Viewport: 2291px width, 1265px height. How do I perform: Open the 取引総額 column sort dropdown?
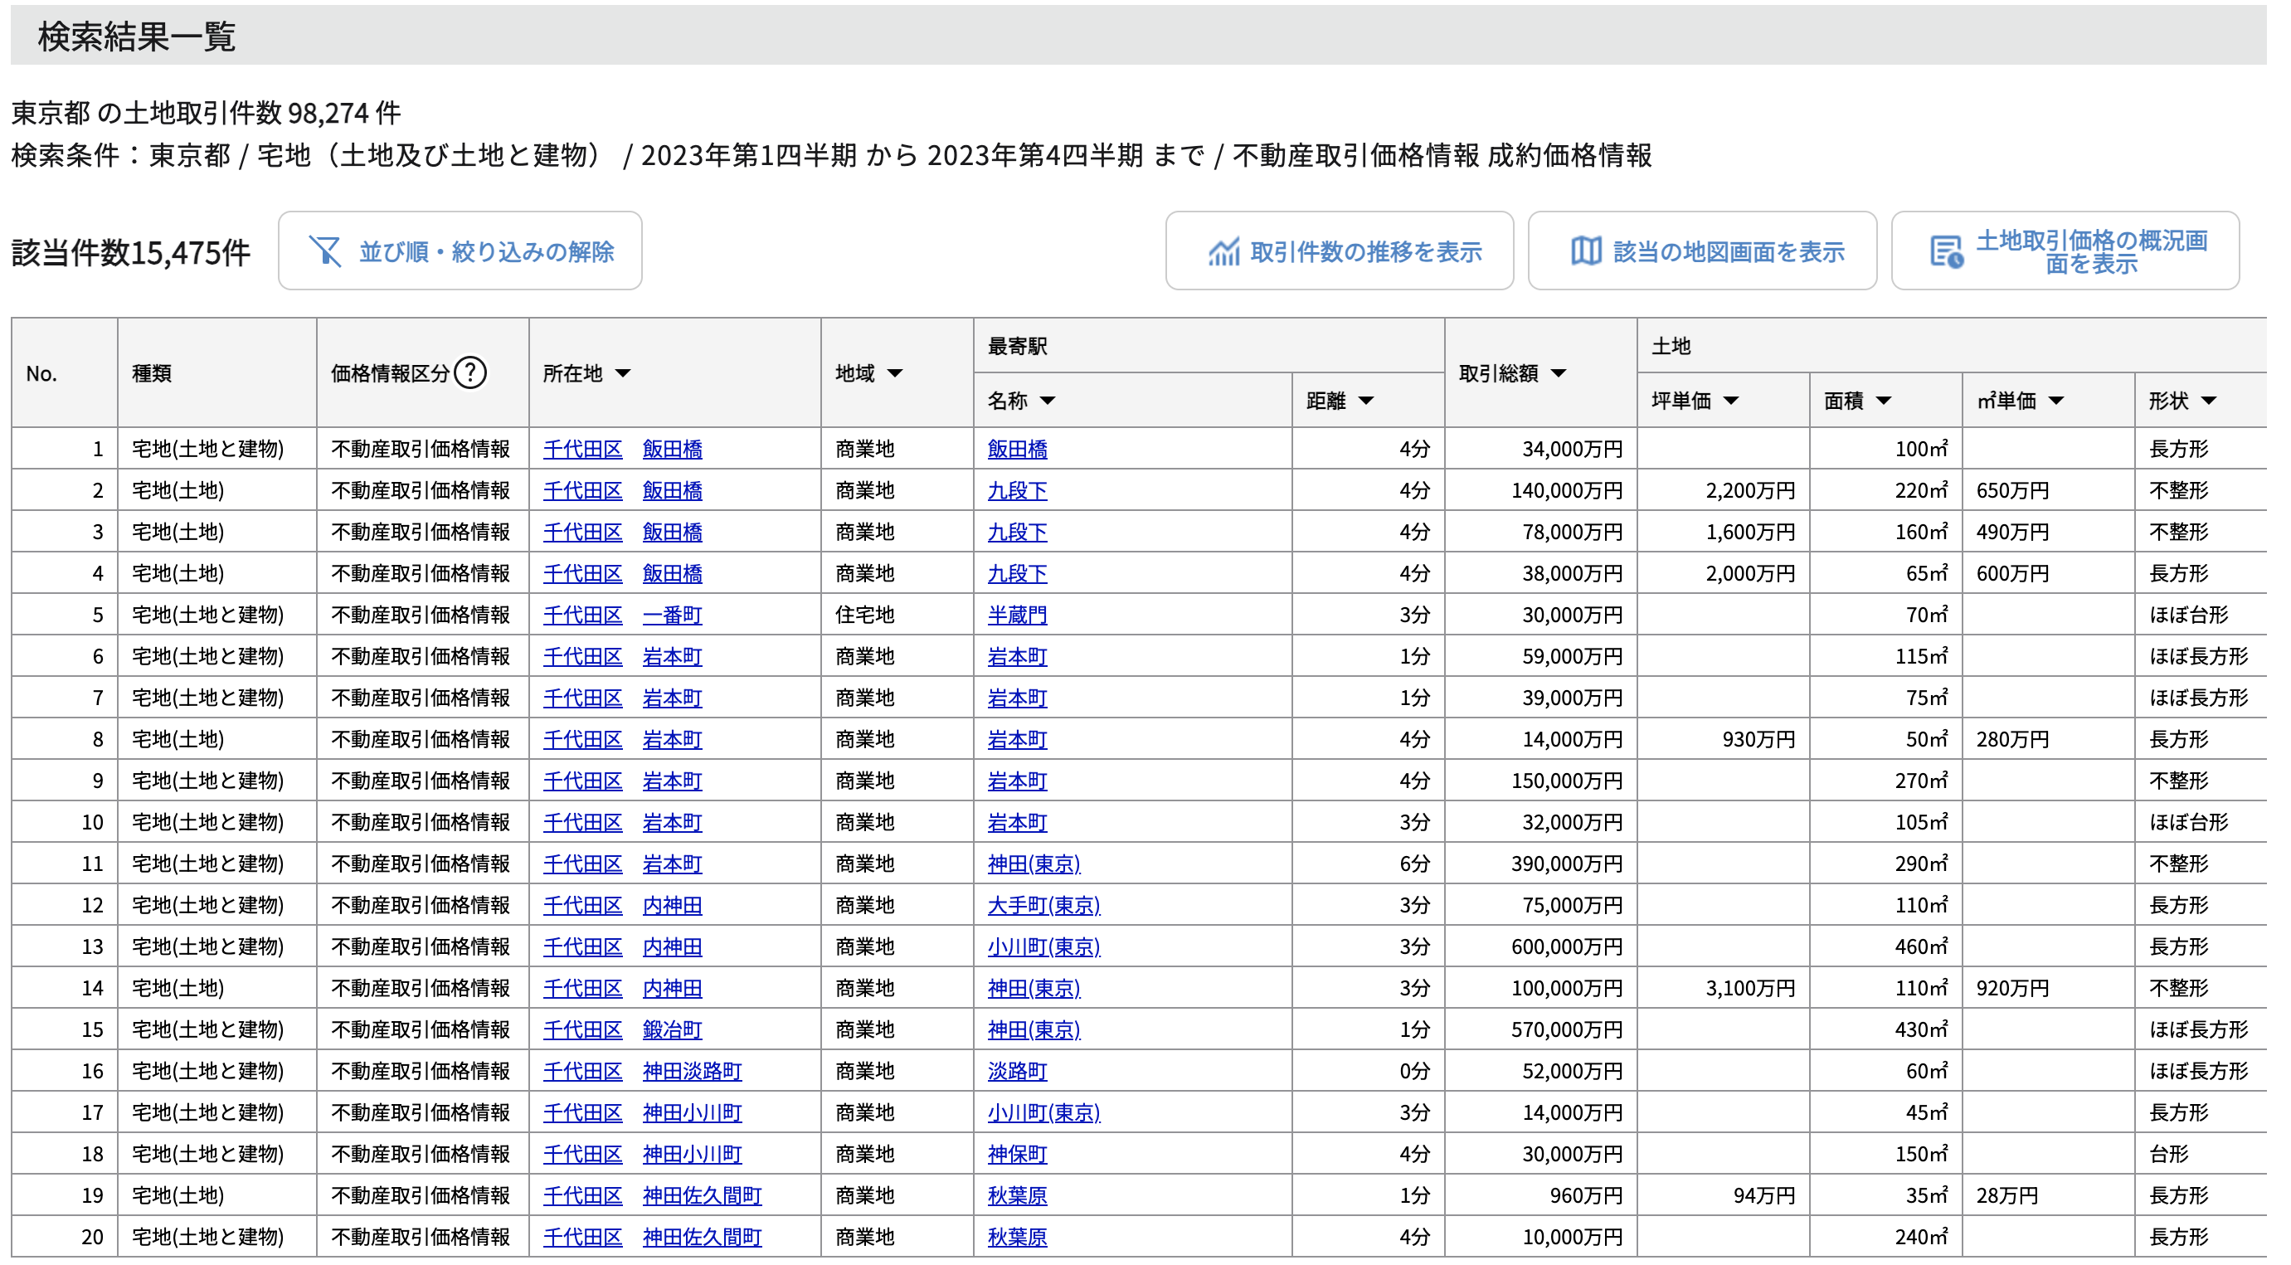1559,373
